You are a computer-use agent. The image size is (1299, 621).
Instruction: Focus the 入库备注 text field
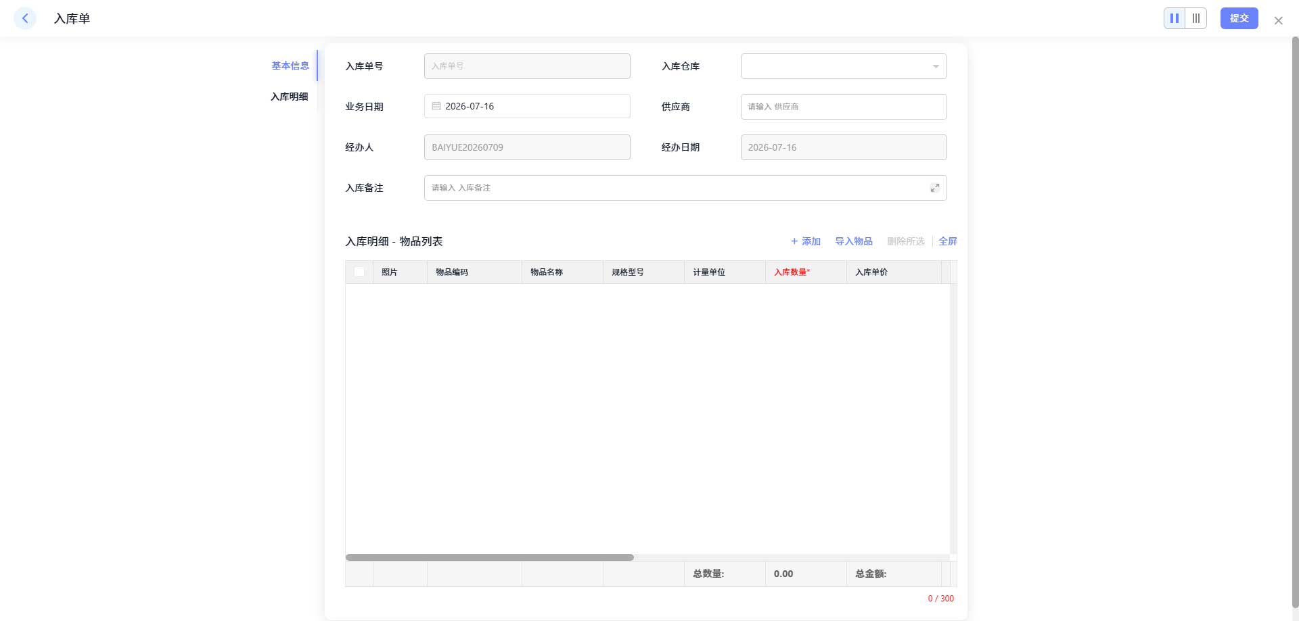(685, 188)
